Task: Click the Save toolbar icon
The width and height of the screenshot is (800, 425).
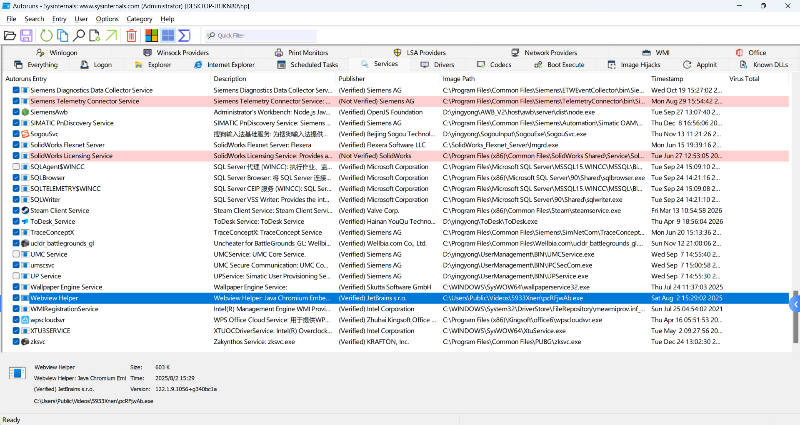Action: [x=26, y=35]
